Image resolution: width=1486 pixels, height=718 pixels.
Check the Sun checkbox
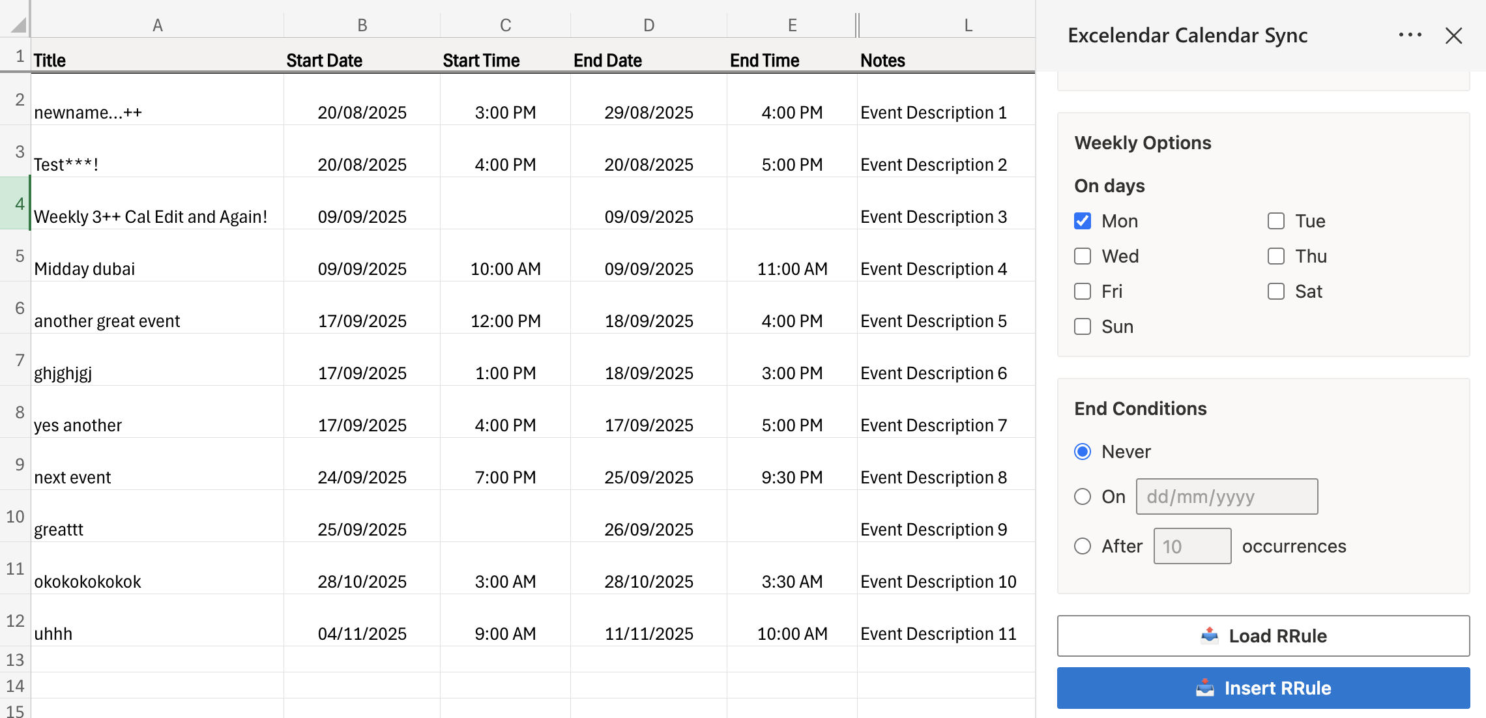1083,326
